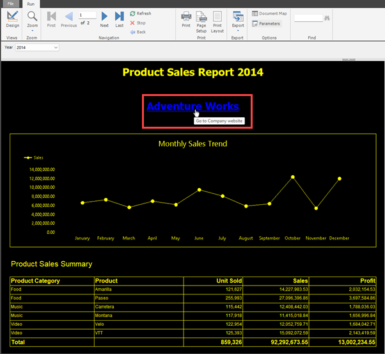Screen dimensions: 385x354
Task: Expand the Zoom dropdown arrow
Action: point(32,31)
